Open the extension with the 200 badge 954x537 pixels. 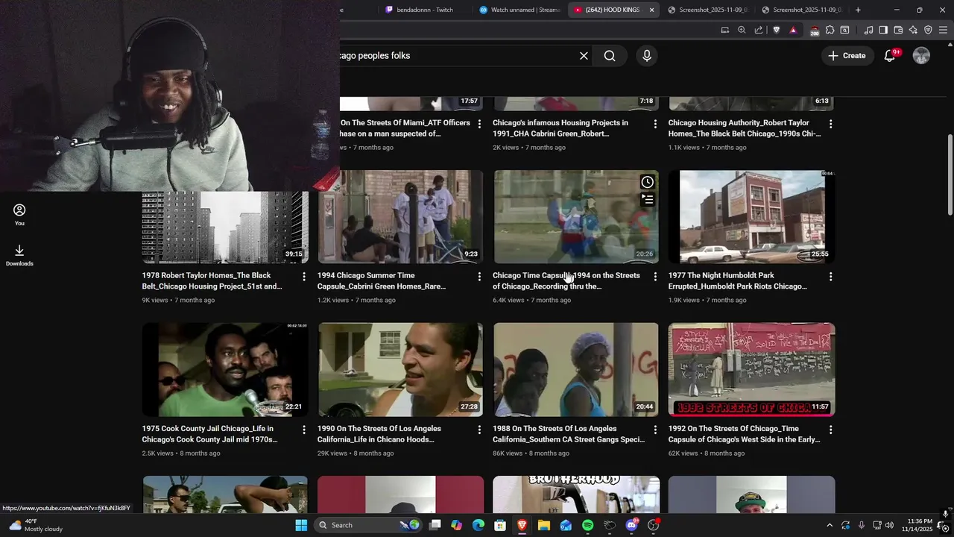pos(814,31)
